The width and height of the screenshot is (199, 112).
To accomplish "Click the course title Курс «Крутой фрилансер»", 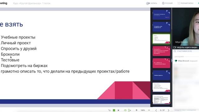I will pyautogui.click(x=32, y=3).
